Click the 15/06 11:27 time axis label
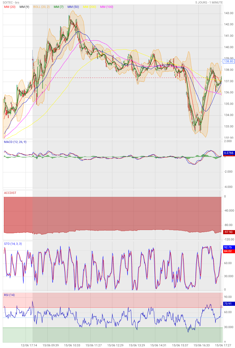The height and width of the screenshot is (348, 235). pos(94,345)
